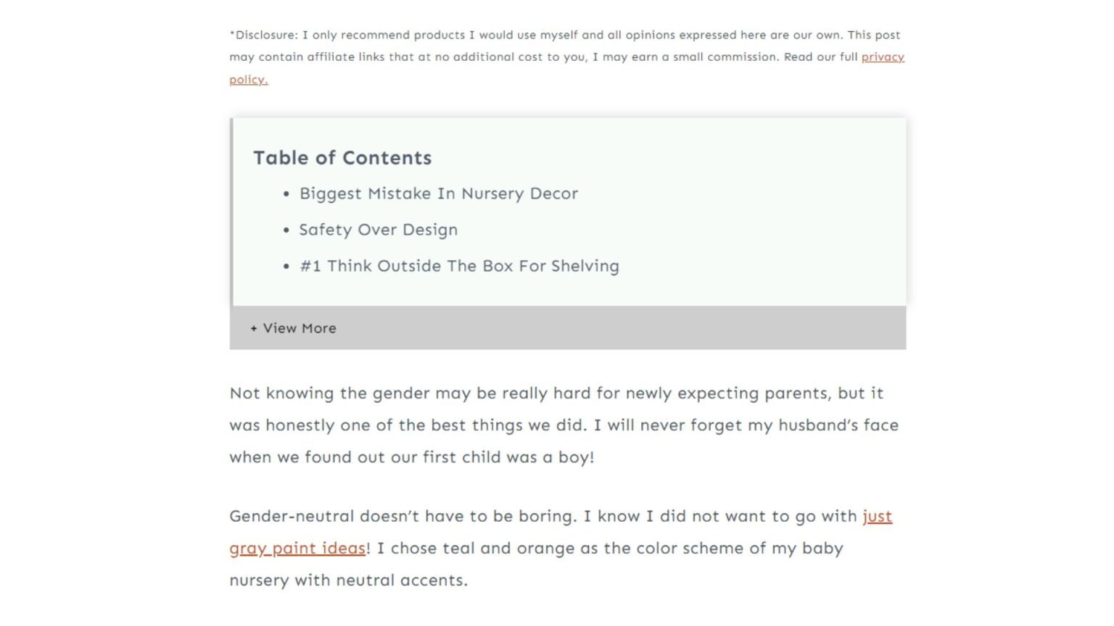Jump to Biggest Mistake In Nursery Decor
1114x626 pixels.
click(438, 194)
